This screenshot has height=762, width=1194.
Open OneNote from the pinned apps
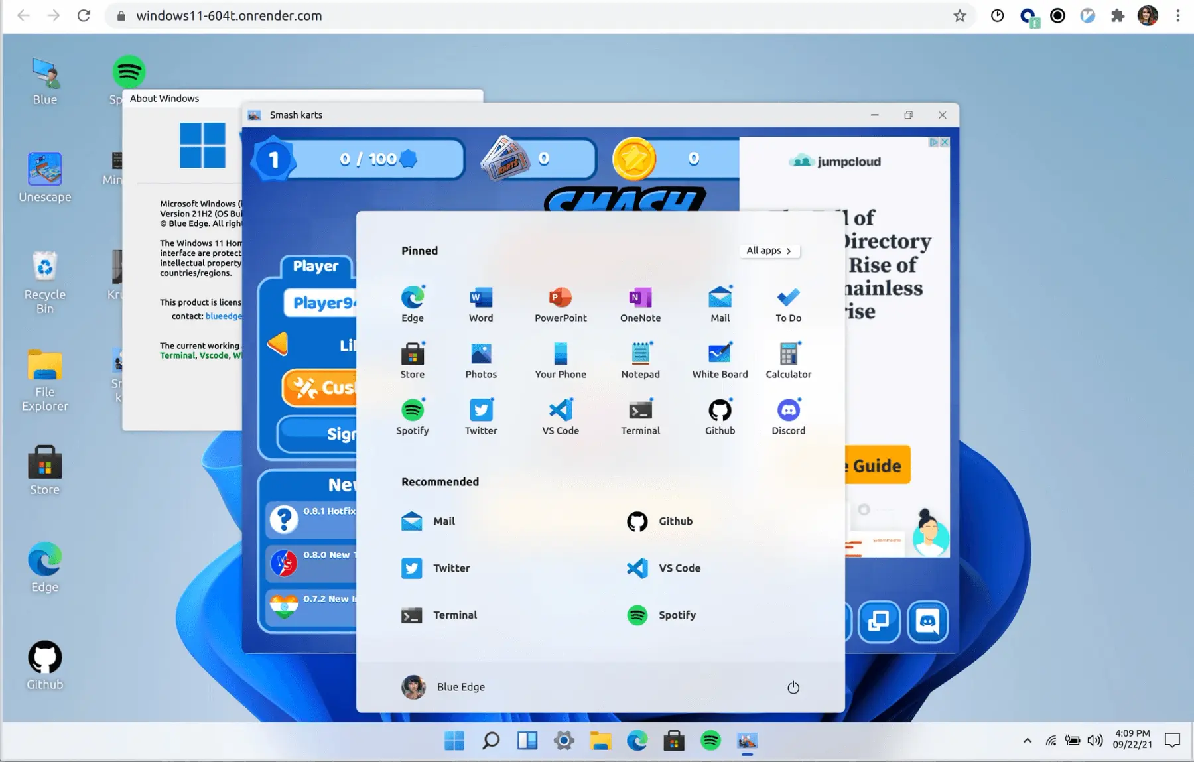(639, 304)
